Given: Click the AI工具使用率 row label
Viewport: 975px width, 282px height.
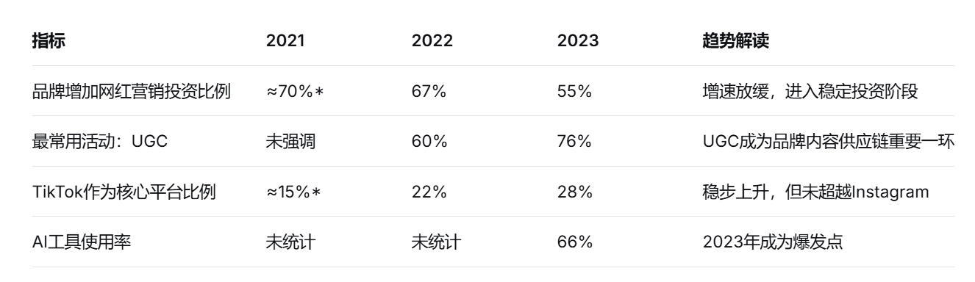Looking at the screenshot, I should point(82,241).
